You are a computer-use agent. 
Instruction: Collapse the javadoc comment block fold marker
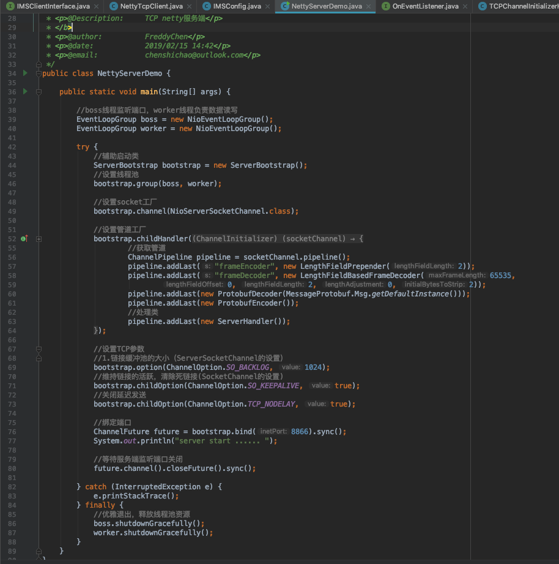[x=39, y=64]
